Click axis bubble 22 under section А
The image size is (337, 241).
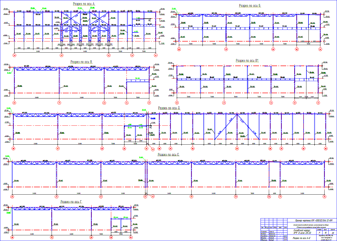pos(109,55)
